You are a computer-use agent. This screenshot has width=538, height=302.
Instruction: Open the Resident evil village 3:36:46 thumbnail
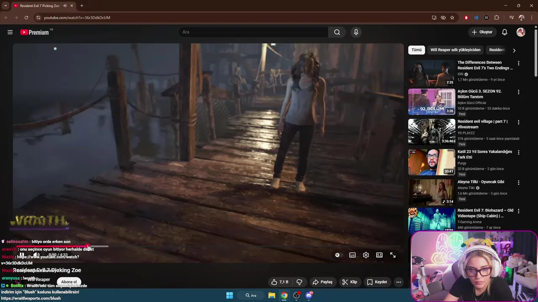point(432,132)
